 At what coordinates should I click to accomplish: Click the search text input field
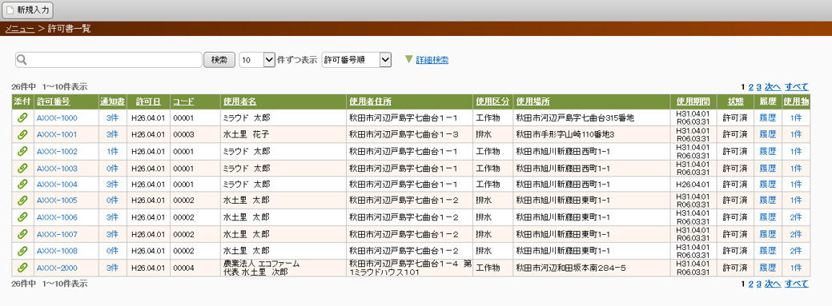click(109, 60)
